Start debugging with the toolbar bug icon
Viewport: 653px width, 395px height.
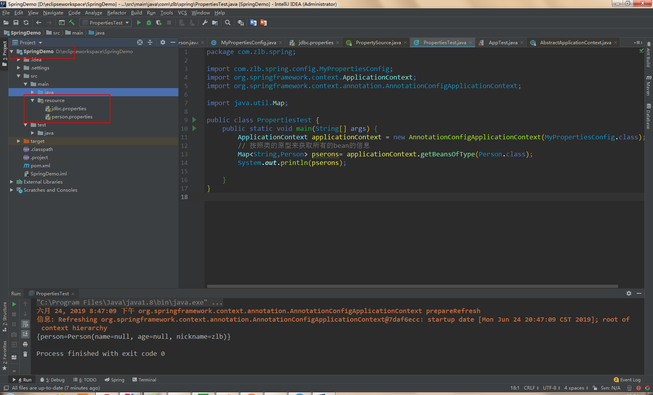[x=148, y=23]
